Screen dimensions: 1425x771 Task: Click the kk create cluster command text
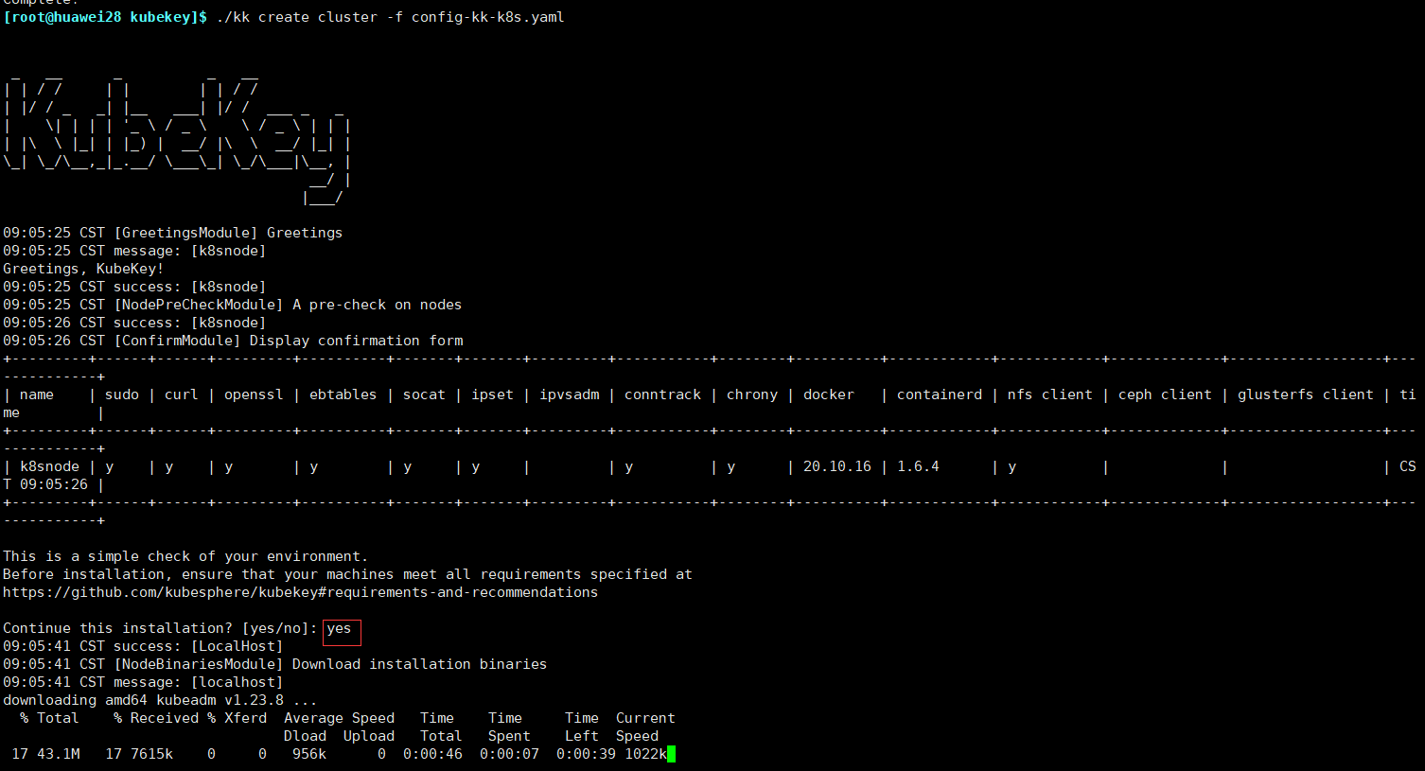coord(390,17)
